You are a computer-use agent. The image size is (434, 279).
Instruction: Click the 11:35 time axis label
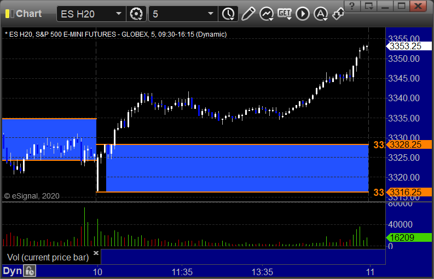(182, 272)
